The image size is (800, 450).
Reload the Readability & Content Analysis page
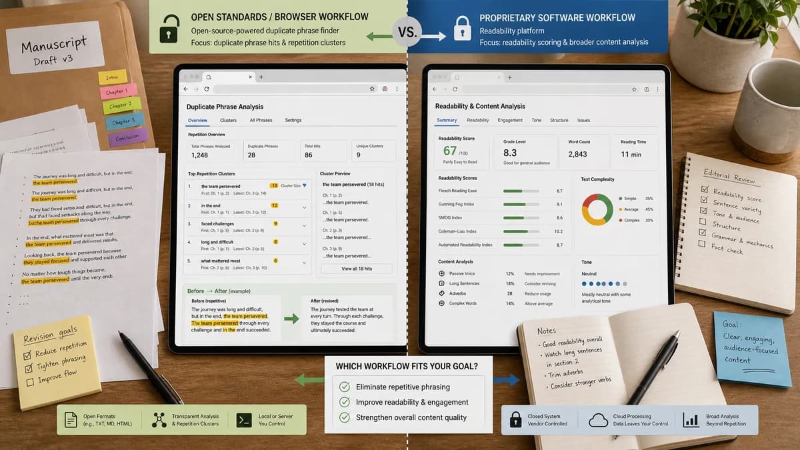[457, 89]
